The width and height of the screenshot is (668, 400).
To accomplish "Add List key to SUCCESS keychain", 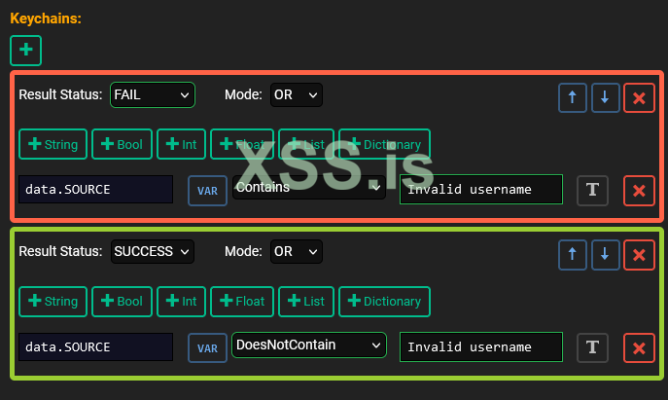I will [306, 302].
